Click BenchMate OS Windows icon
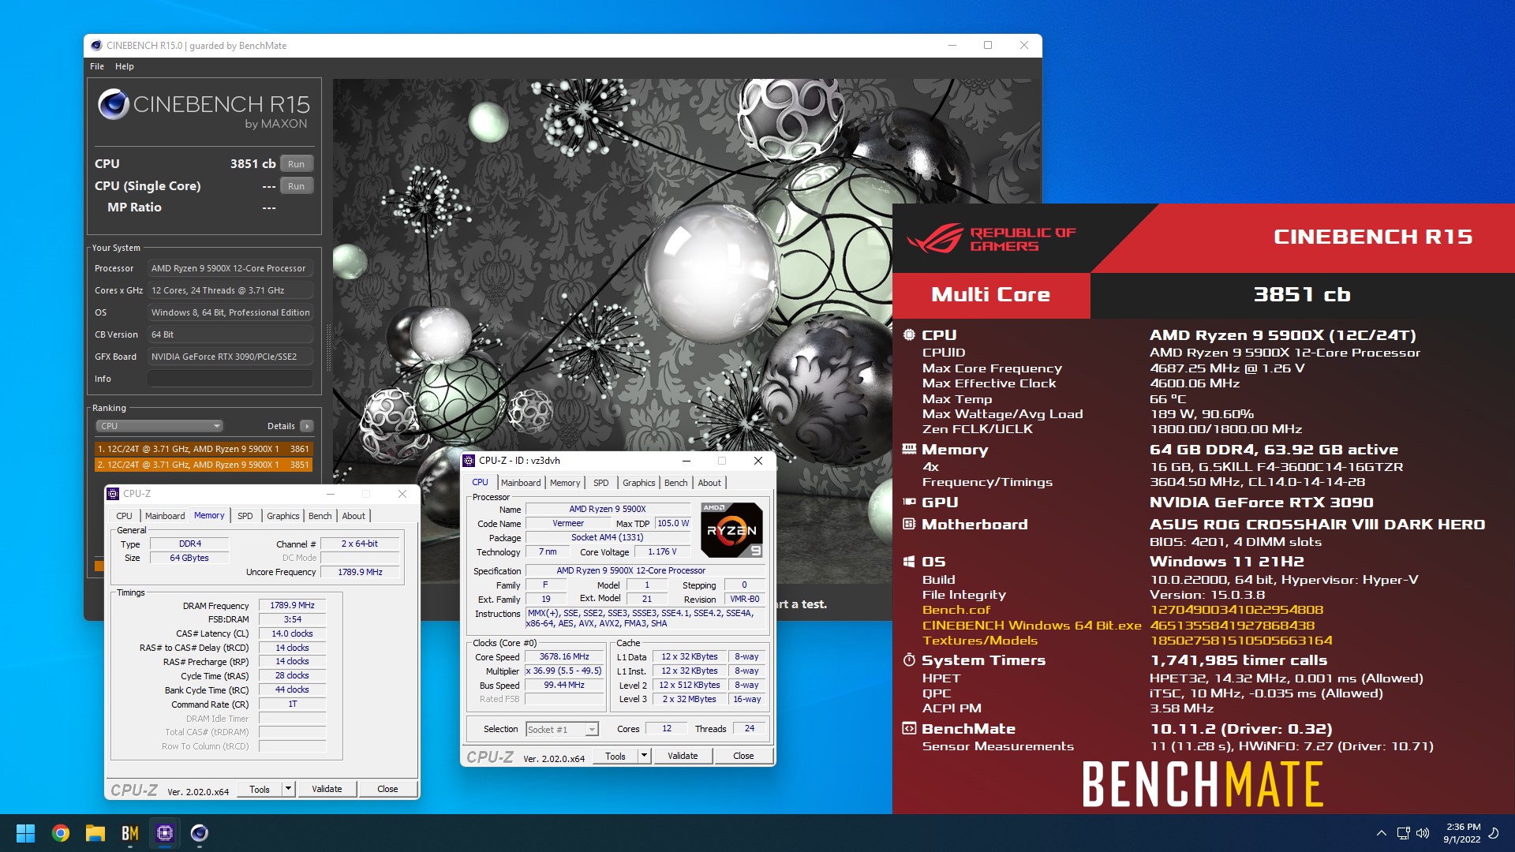This screenshot has height=852, width=1515. (x=909, y=562)
